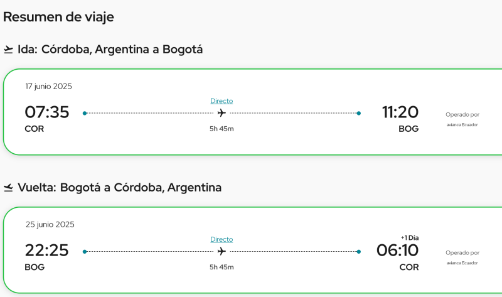Image resolution: width=502 pixels, height=297 pixels.
Task: Click Resumen de viaje heading
Action: coord(58,17)
